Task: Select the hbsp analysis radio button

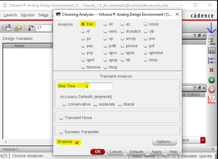Action: (105, 67)
